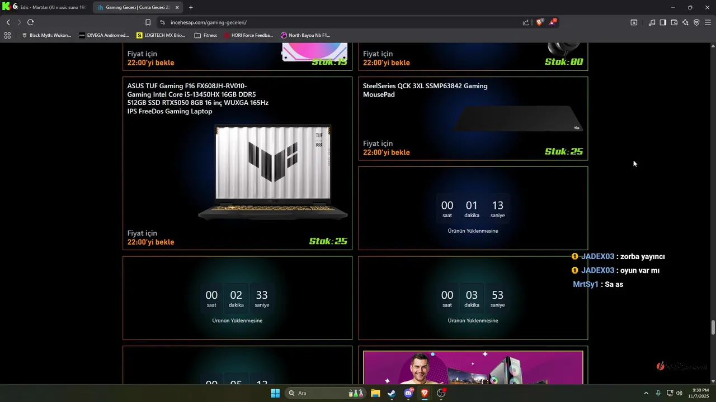Open the Fitness bookmarks folder
The height and width of the screenshot is (402, 716).
[x=206, y=35]
